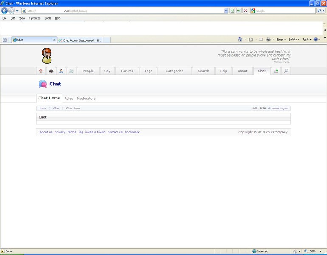Click the Google search box

coord(285,11)
